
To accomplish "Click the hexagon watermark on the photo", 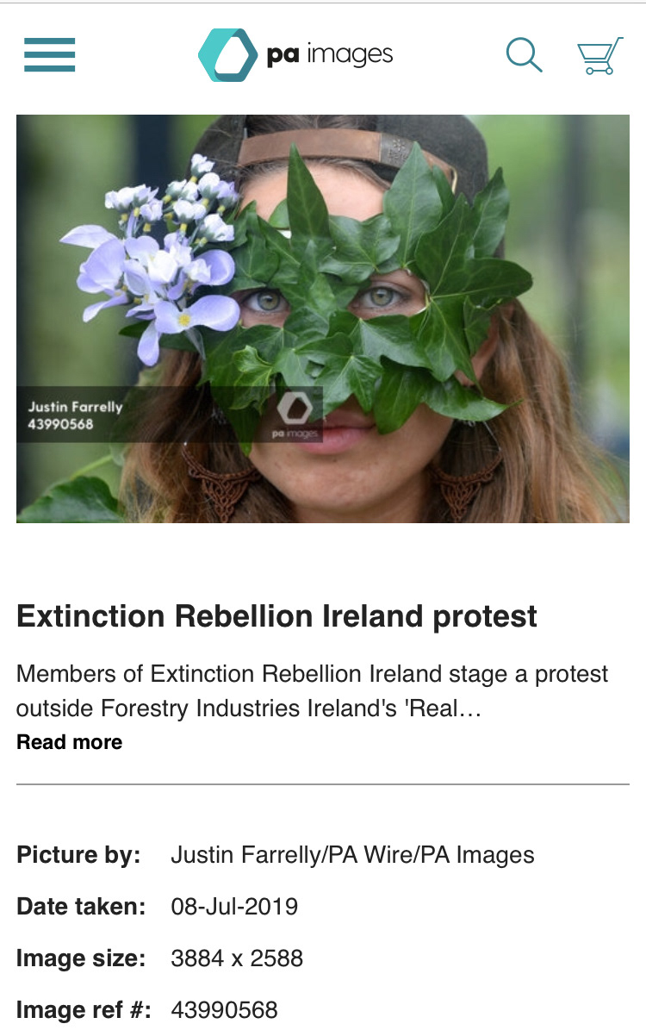I will [x=295, y=408].
